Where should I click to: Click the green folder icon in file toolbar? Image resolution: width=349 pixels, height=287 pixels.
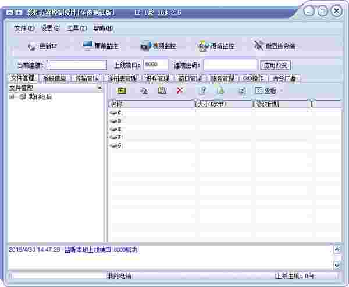click(x=122, y=91)
